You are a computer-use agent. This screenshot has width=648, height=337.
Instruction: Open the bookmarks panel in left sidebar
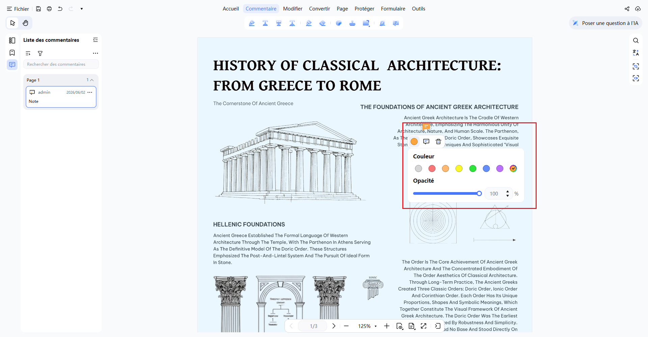coord(12,53)
